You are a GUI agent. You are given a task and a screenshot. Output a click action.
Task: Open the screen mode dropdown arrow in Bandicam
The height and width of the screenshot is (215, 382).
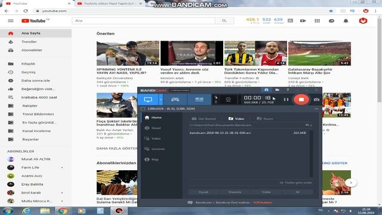[x=161, y=100]
